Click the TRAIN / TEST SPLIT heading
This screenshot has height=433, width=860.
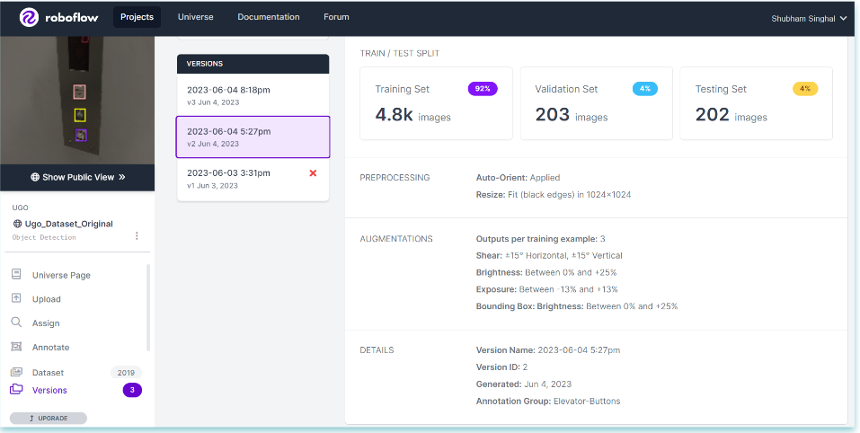(399, 53)
